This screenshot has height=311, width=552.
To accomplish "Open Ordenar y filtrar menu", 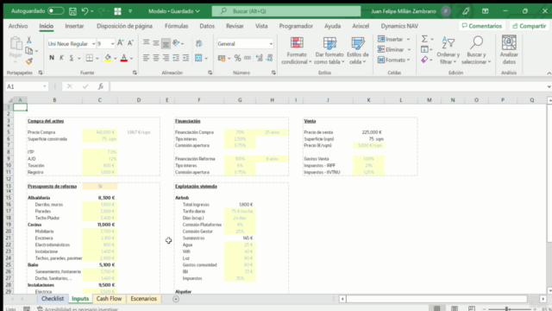I will coord(448,51).
